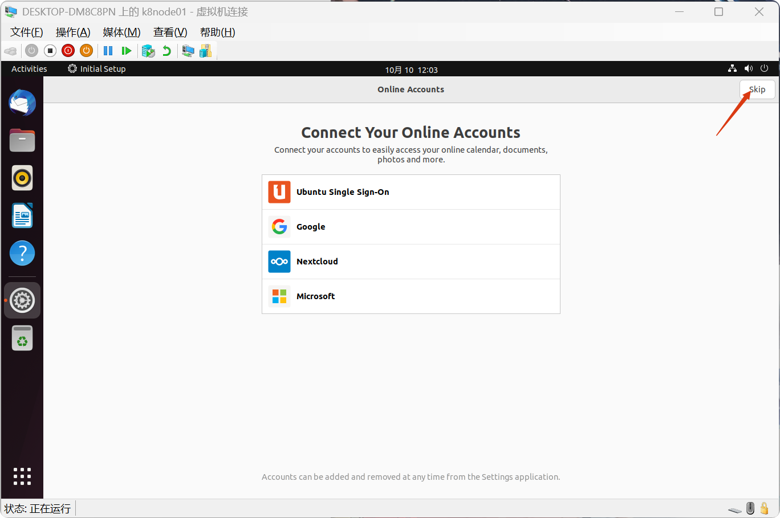Skip the Online Accounts page
This screenshot has width=780, height=518.
757,89
